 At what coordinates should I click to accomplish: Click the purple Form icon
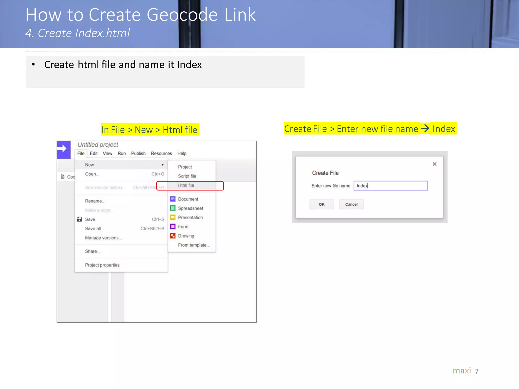pyautogui.click(x=173, y=226)
